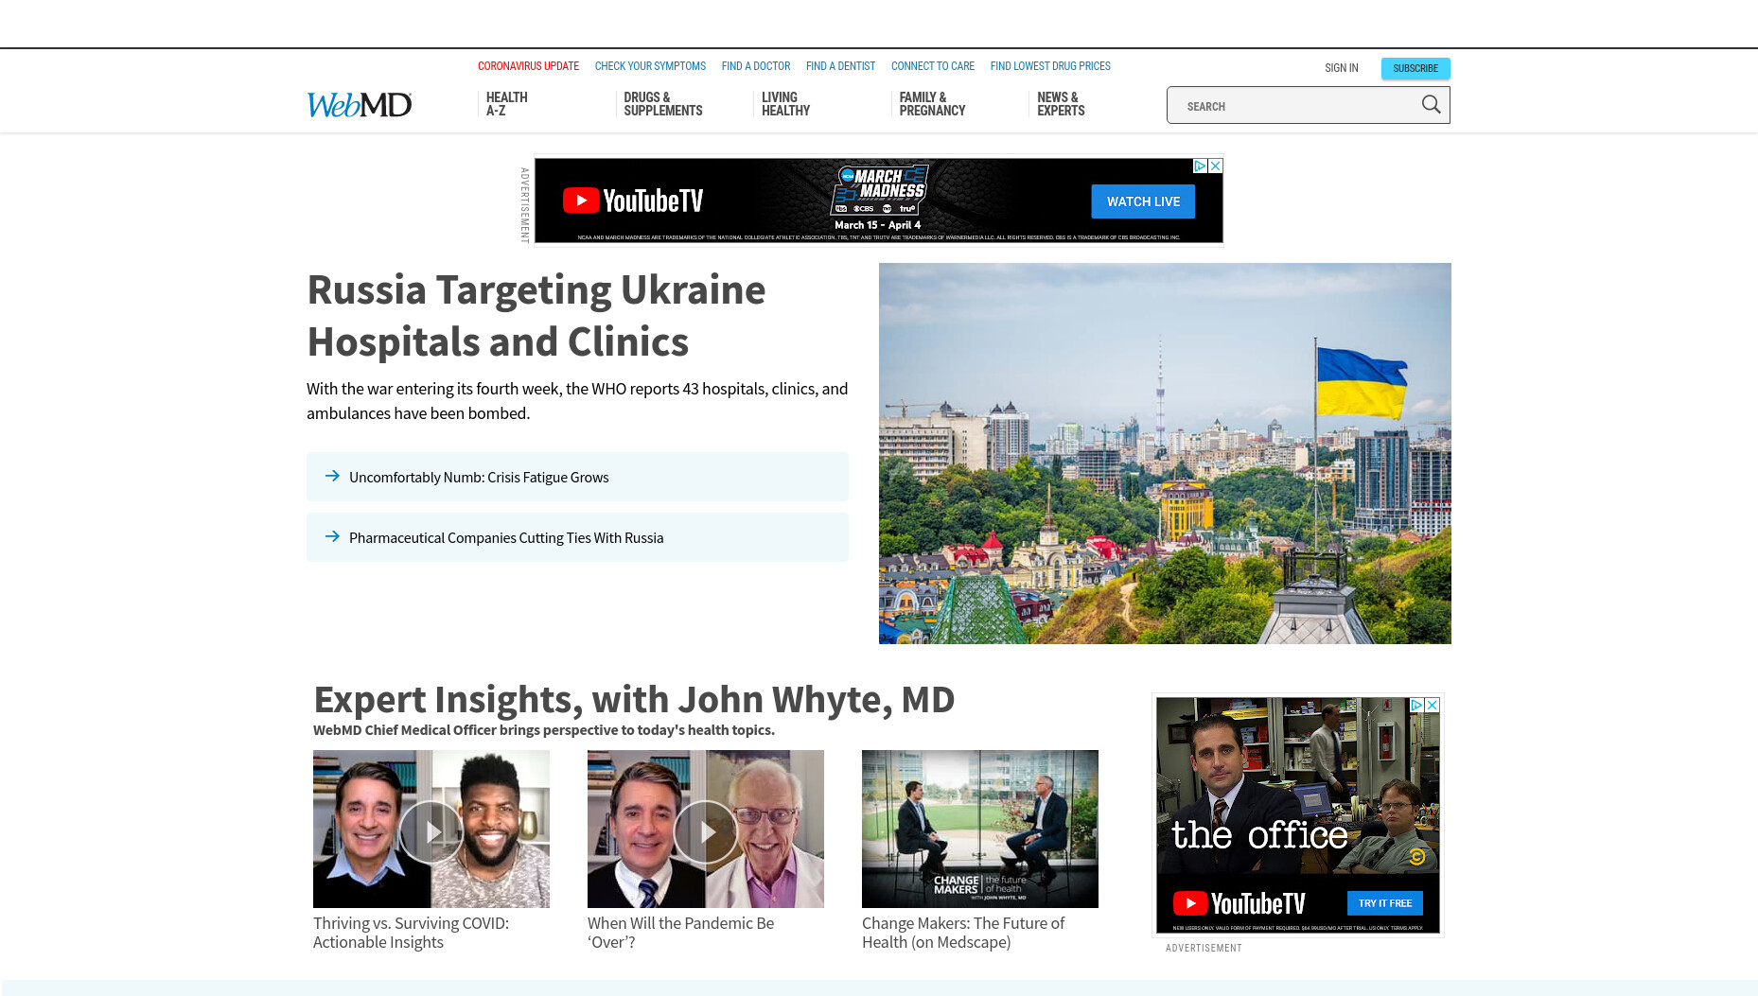The height and width of the screenshot is (996, 1758).
Task: Open the Drugs & Supplements menu
Action: (663, 104)
